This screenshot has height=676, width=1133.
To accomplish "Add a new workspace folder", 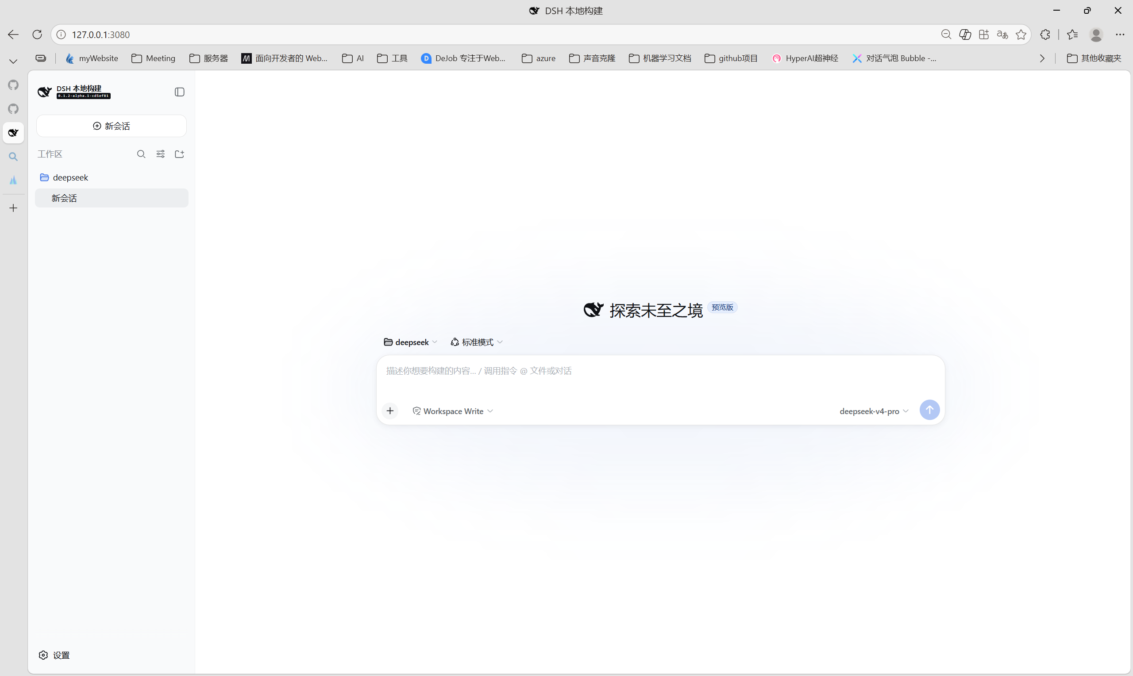I will coord(180,154).
